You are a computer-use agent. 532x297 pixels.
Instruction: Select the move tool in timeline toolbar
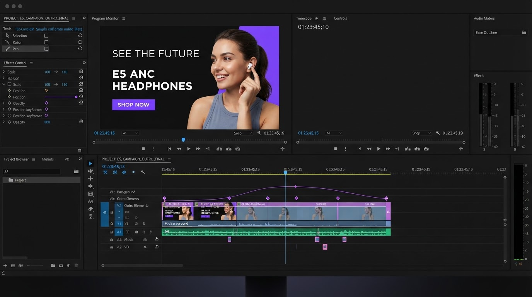(90, 178)
